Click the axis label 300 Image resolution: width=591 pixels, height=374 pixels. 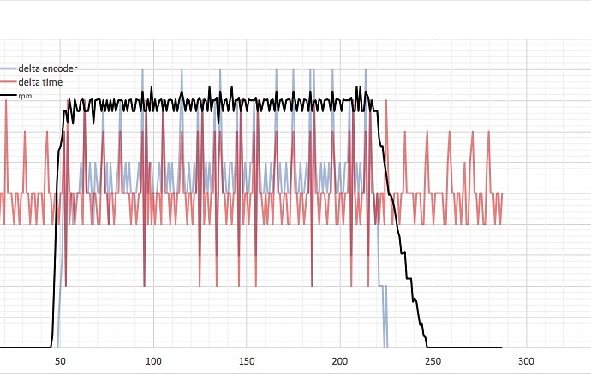(526, 361)
